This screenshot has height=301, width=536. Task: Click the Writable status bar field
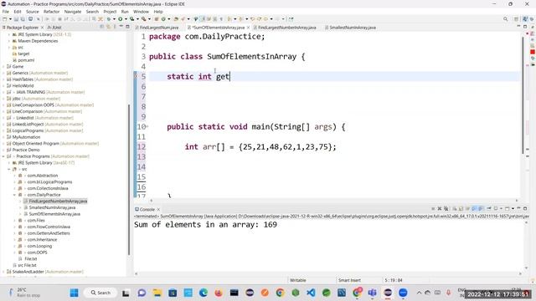(298, 280)
